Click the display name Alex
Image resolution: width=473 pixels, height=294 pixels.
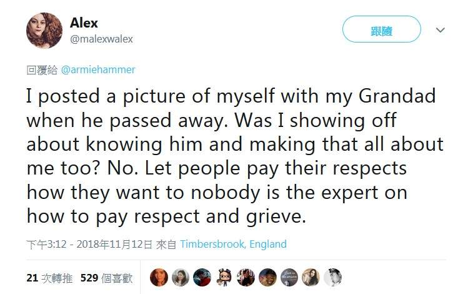84,23
